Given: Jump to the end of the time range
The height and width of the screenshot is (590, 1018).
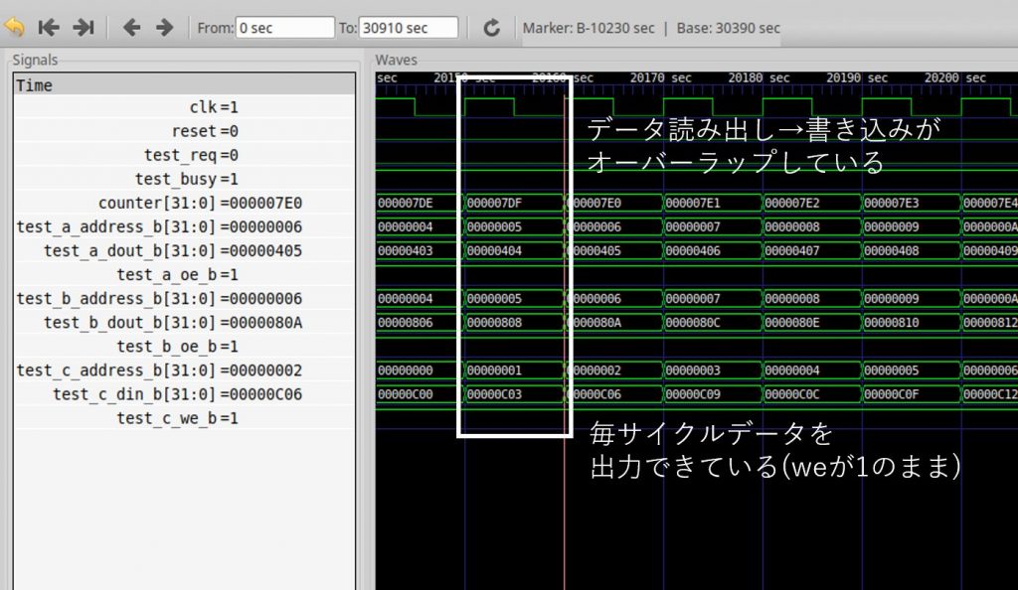Looking at the screenshot, I should click(84, 27).
